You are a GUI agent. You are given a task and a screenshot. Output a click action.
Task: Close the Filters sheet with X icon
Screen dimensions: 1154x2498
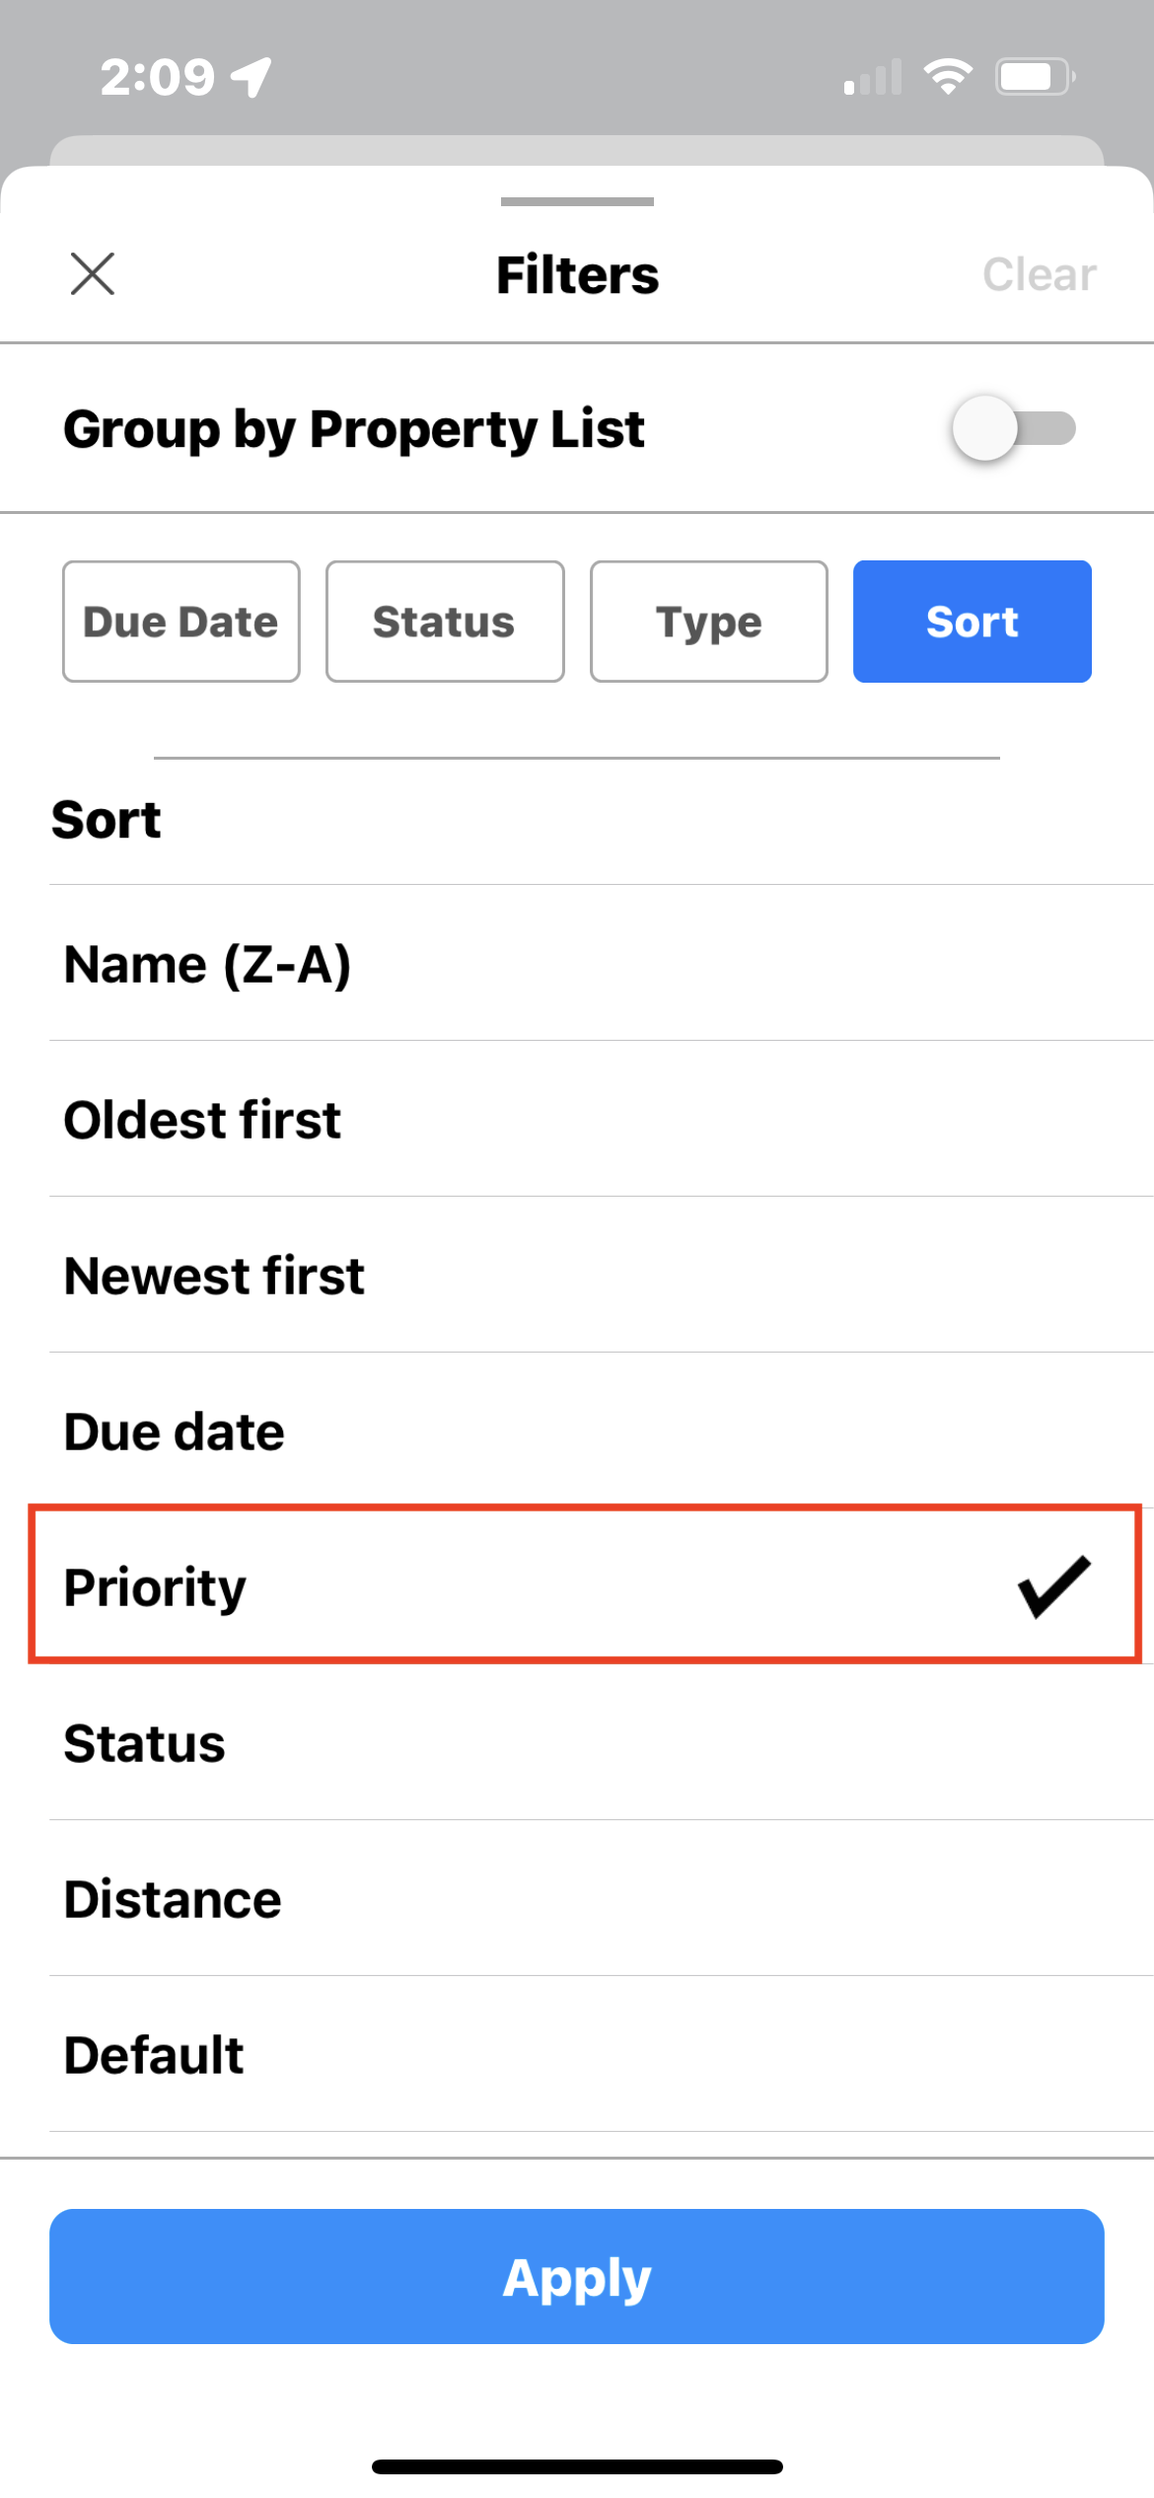pyautogui.click(x=93, y=273)
